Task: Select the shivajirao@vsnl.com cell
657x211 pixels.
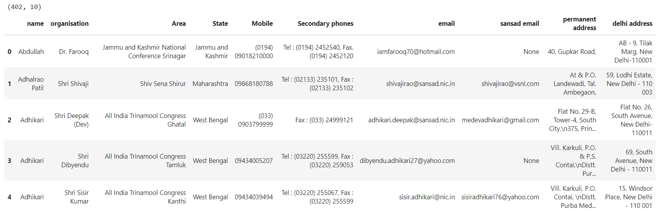Action: click(x=510, y=84)
